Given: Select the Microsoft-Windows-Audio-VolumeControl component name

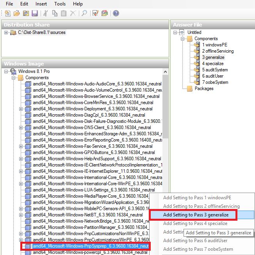Looking at the screenshot, I should [x=97, y=90].
